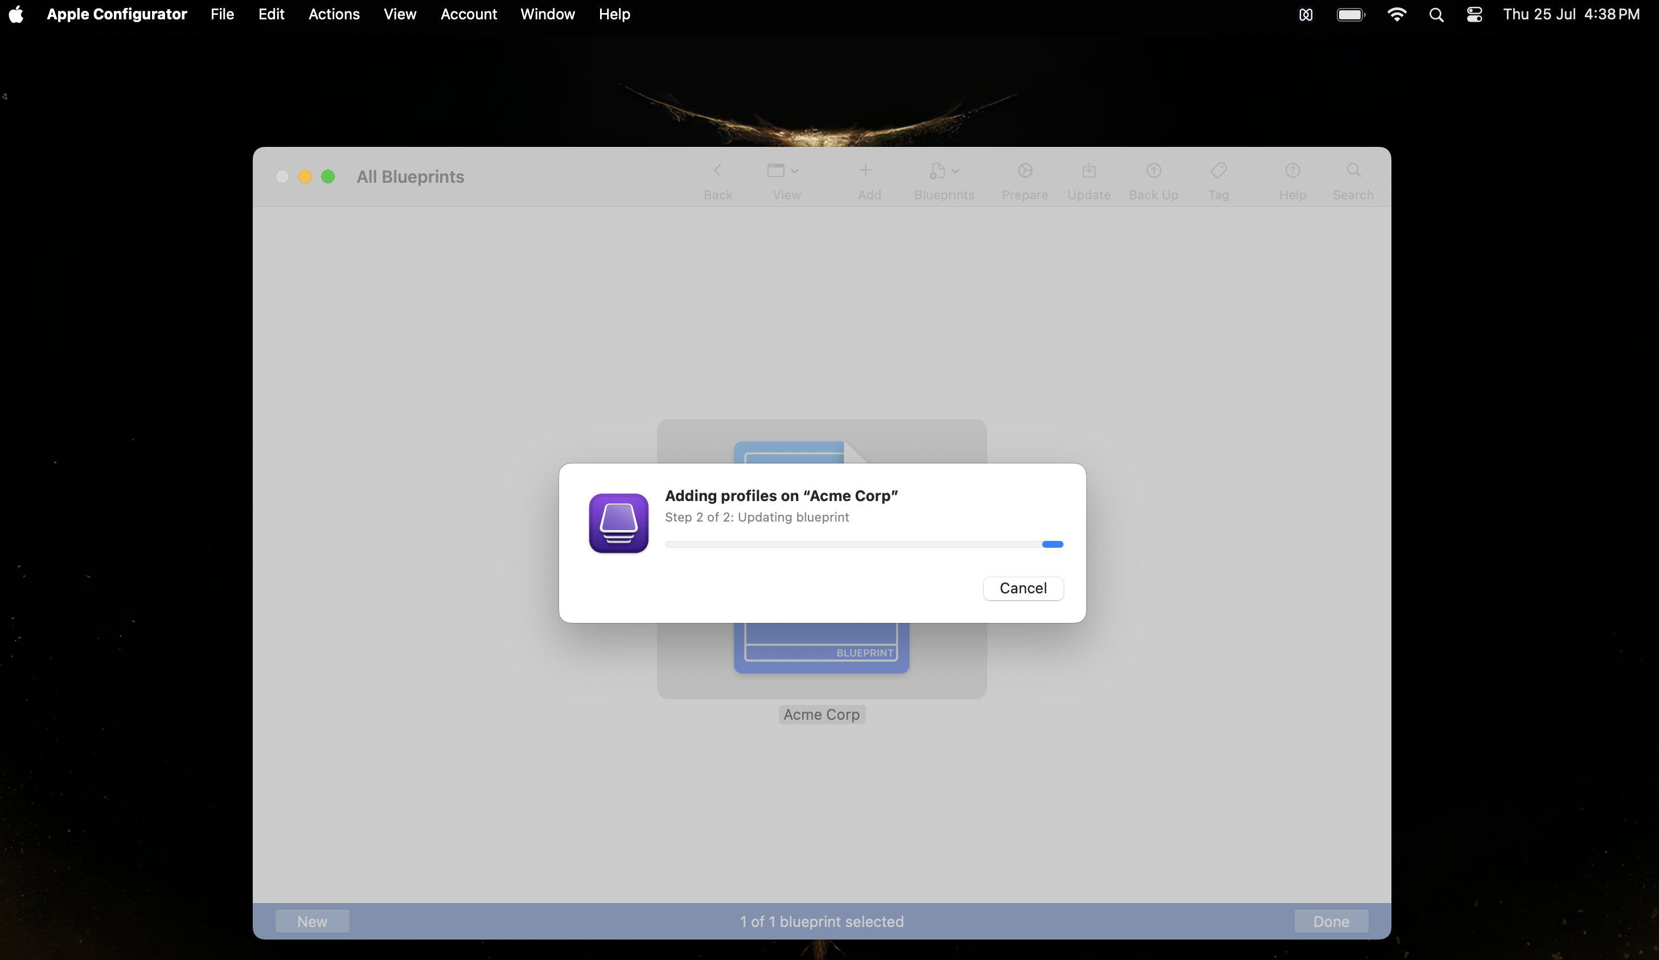
Task: Open the Apple Configurator app menu
Action: click(x=117, y=14)
